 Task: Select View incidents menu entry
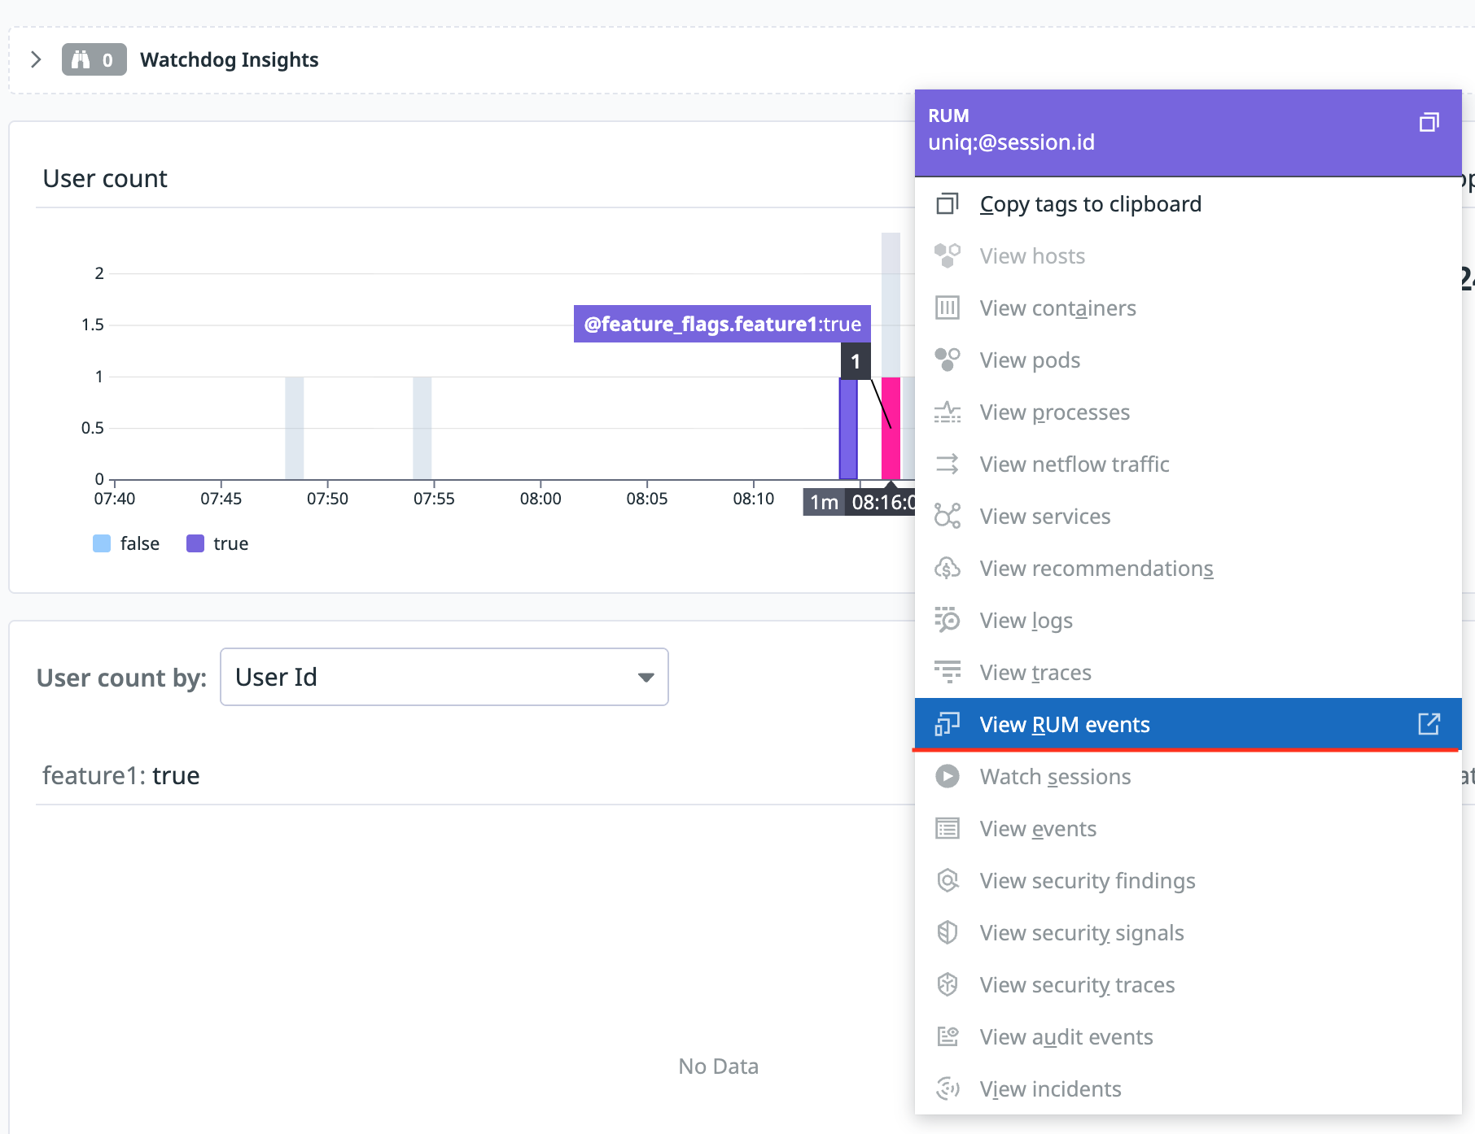[x=1050, y=1088]
